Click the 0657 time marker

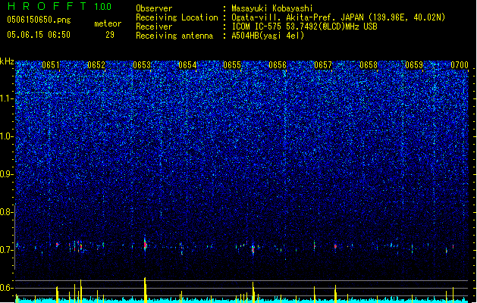coord(323,65)
